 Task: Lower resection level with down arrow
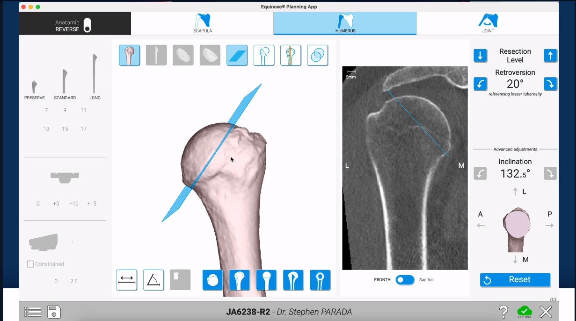coord(480,56)
